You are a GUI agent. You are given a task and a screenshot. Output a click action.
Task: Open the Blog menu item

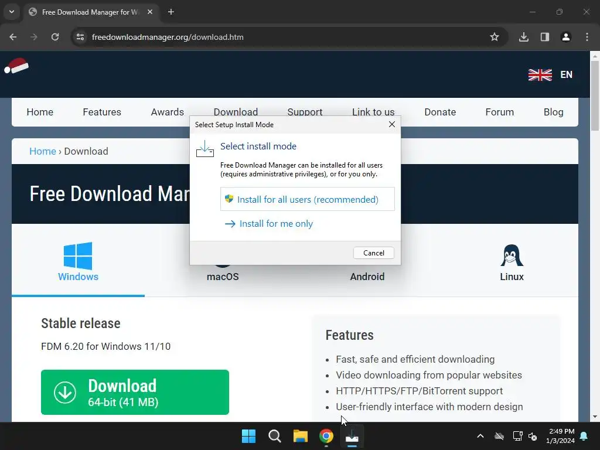(x=553, y=112)
